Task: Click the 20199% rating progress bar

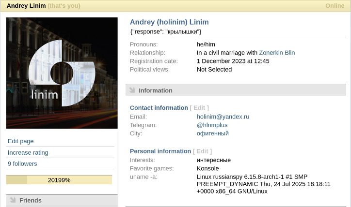Action: (x=59, y=180)
